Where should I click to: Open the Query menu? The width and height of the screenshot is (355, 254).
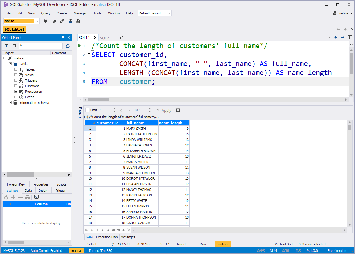point(46,13)
